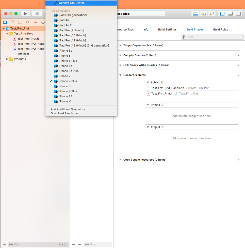The image size is (245, 248).
Task: Select iPhone 8 simulator
Action: tap(81, 86)
